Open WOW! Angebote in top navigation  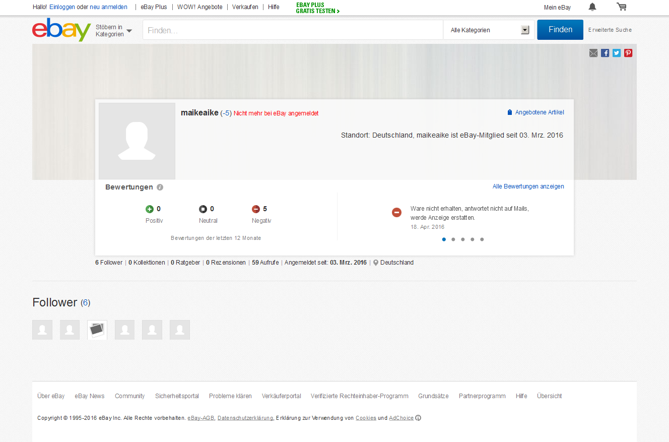pyautogui.click(x=199, y=7)
